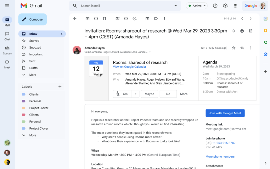Star Amanda Hayes's message

click(x=233, y=48)
